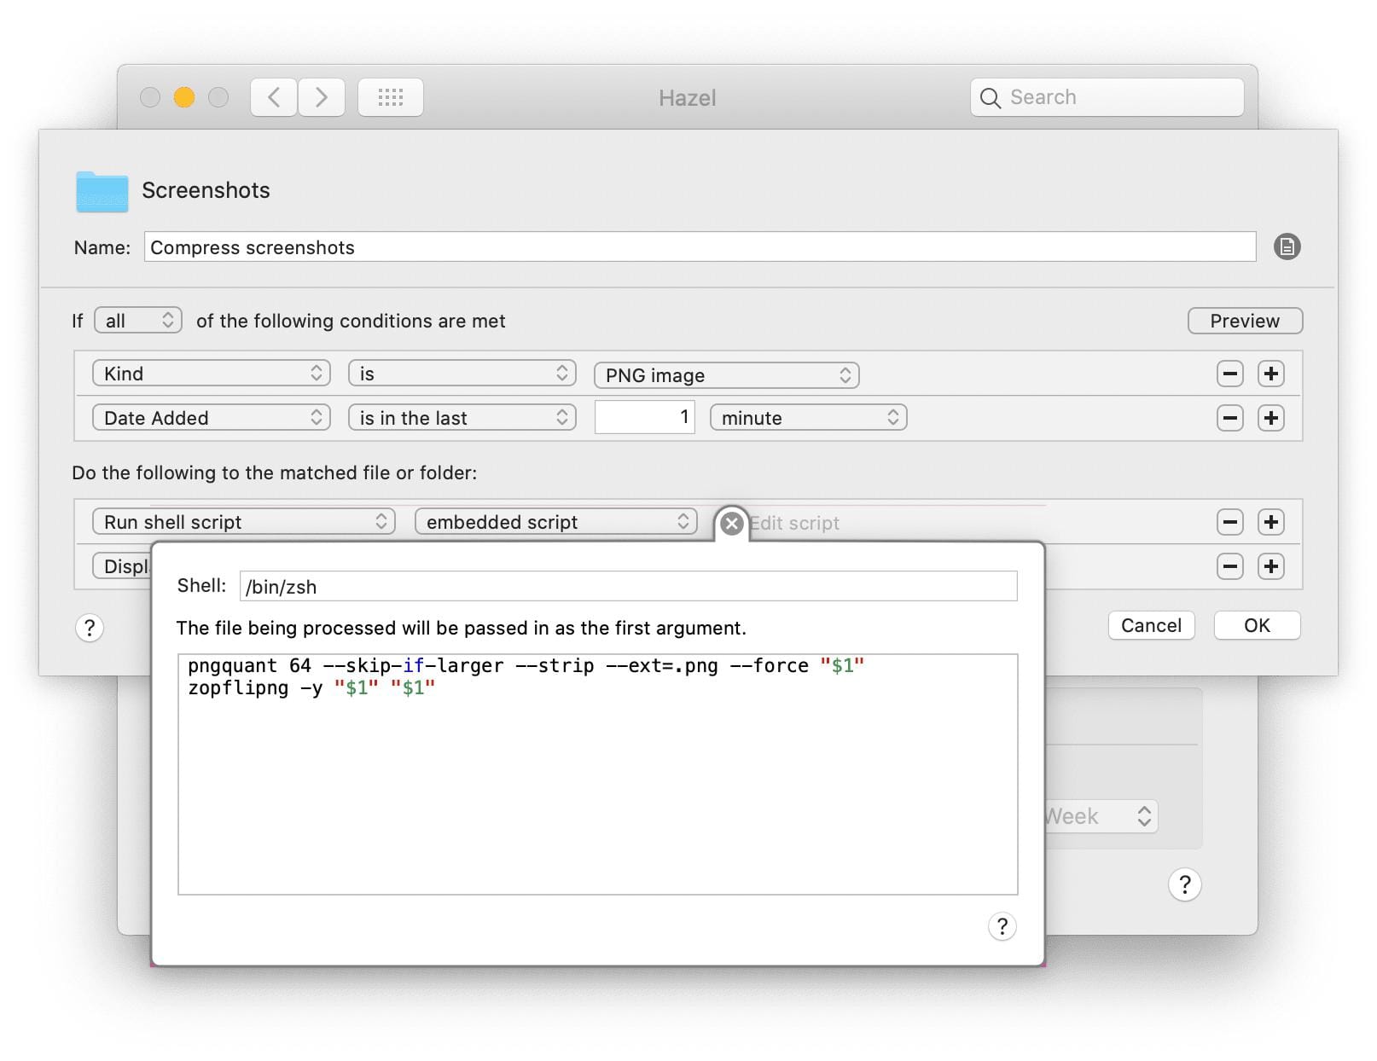Screen dimensions: 1377x1061
Task: Click the rule Name field 'Compress screenshots'
Action: pyautogui.click(x=700, y=247)
